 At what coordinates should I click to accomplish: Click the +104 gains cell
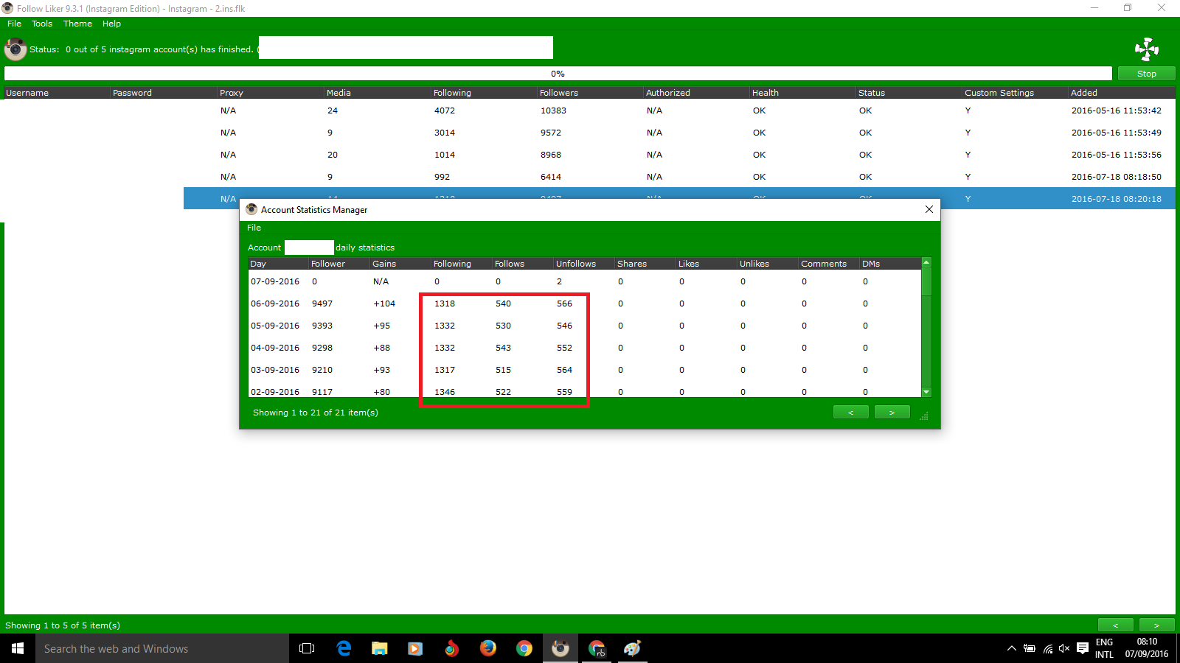coord(384,304)
